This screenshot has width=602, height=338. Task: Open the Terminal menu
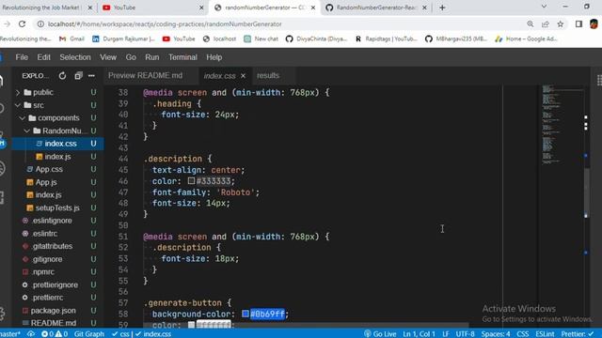pyautogui.click(x=182, y=57)
